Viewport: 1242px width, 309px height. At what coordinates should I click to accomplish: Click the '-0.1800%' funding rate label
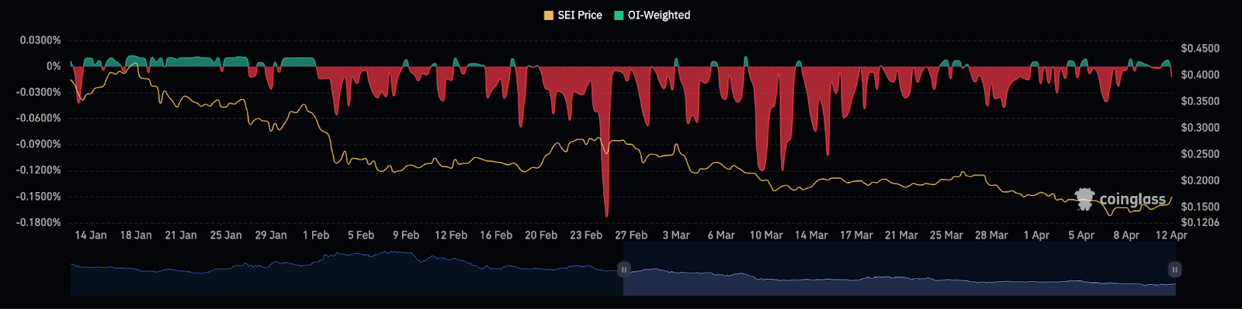pos(39,223)
